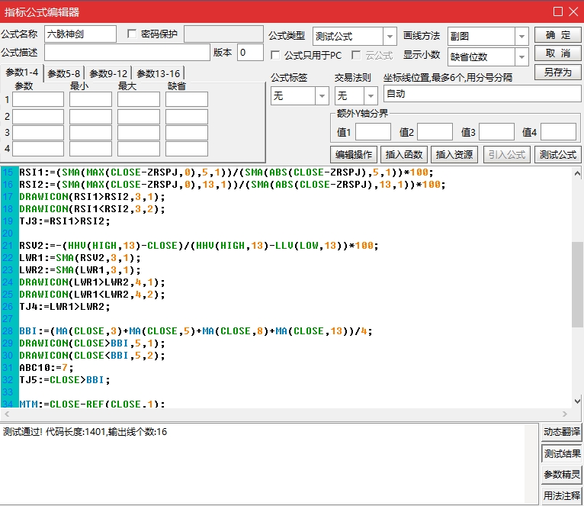Image resolution: width=584 pixels, height=506 pixels.
Task: Click the 测试公式 button
Action: coord(557,154)
